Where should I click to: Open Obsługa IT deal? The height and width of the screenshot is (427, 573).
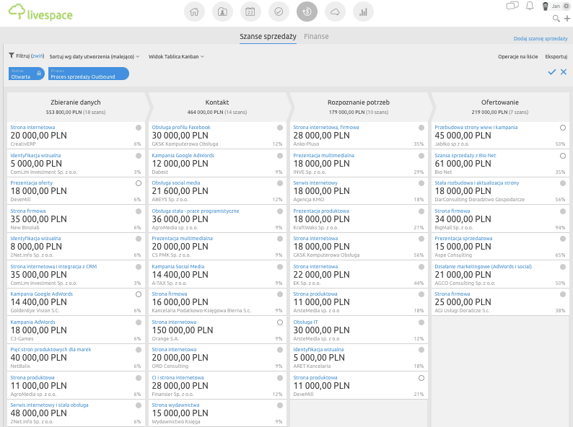[305, 322]
